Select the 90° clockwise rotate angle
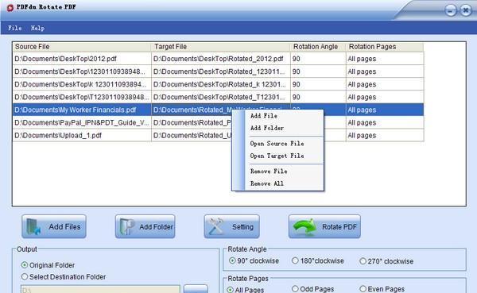 click(232, 260)
